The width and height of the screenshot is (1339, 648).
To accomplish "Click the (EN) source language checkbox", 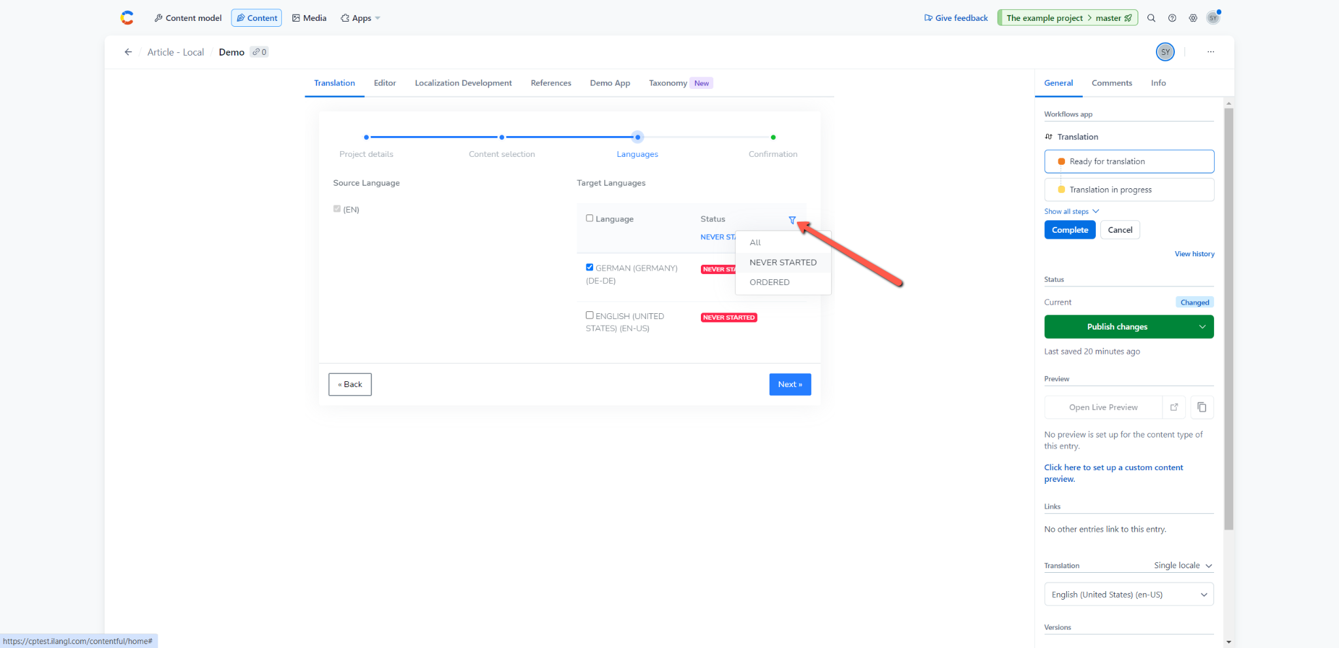I will click(337, 209).
